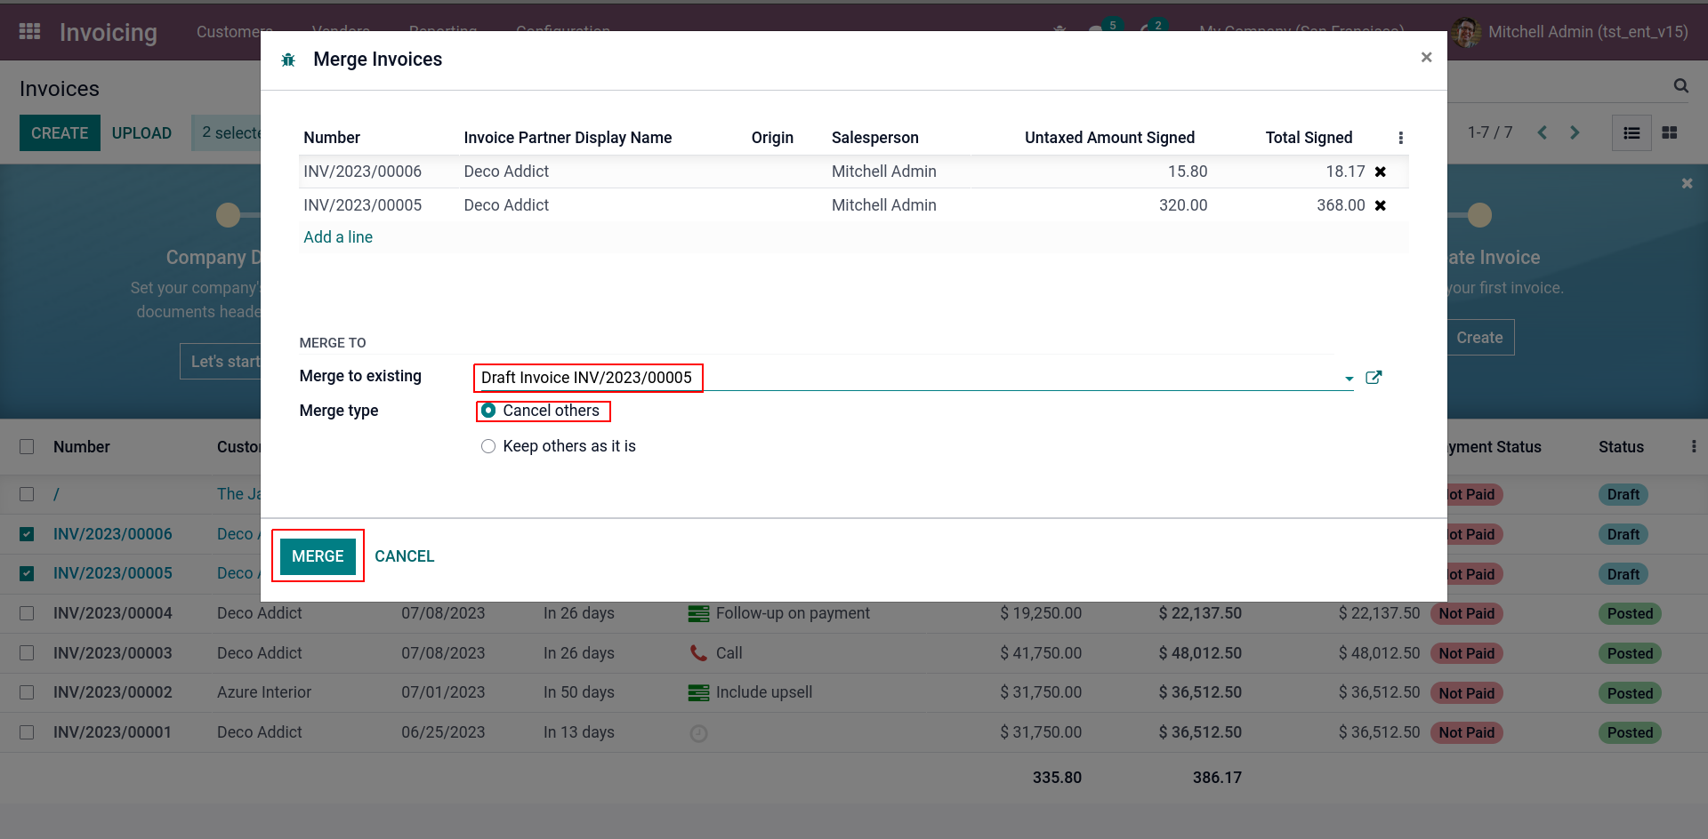Click the Posted status badge of INV/2023/00004
Screen dimensions: 1708x839
pos(1630,613)
